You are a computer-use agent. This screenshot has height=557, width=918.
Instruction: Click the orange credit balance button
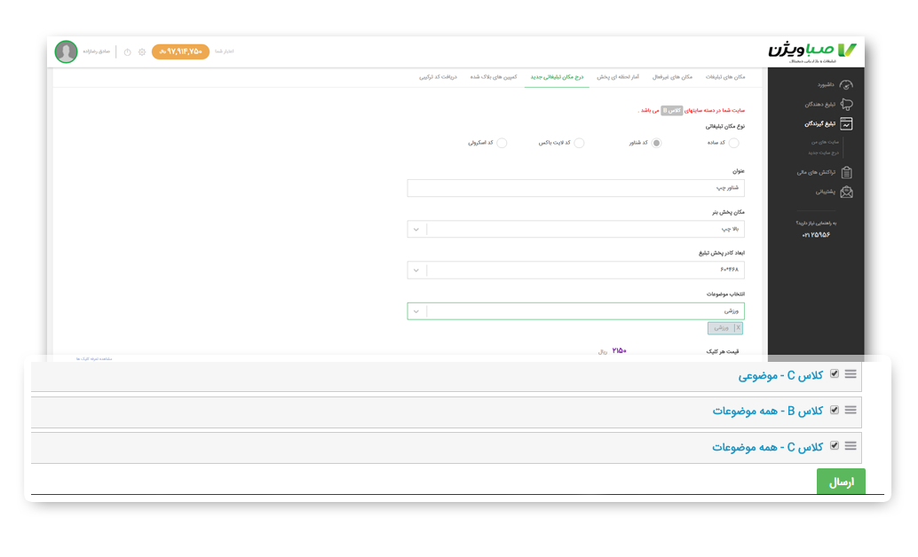coord(180,51)
